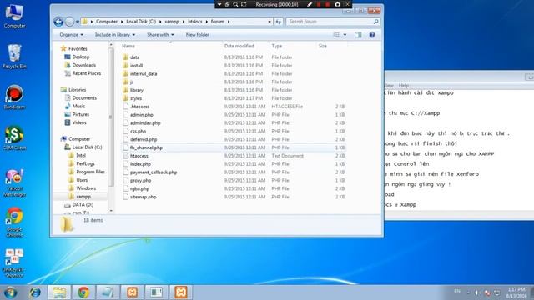This screenshot has width=534, height=300.
Task: Click the Explorer back arrow button
Action: tap(58, 22)
